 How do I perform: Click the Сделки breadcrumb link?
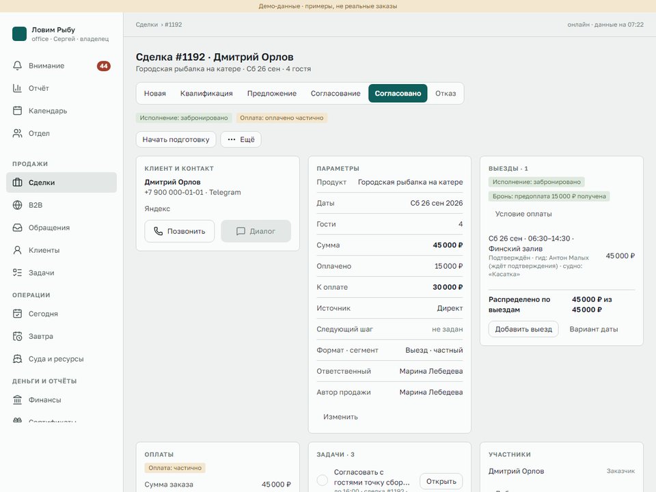pyautogui.click(x=146, y=25)
